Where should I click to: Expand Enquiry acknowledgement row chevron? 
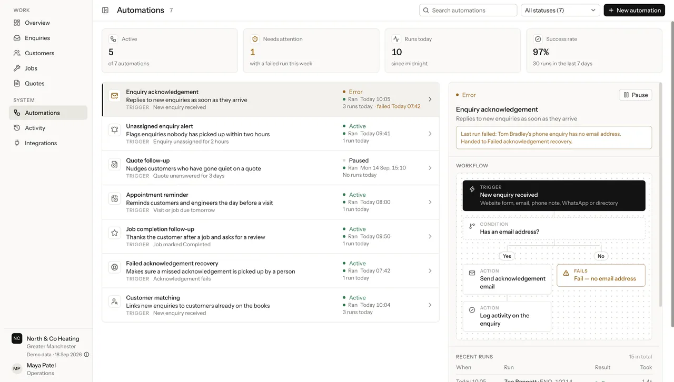[x=430, y=99]
